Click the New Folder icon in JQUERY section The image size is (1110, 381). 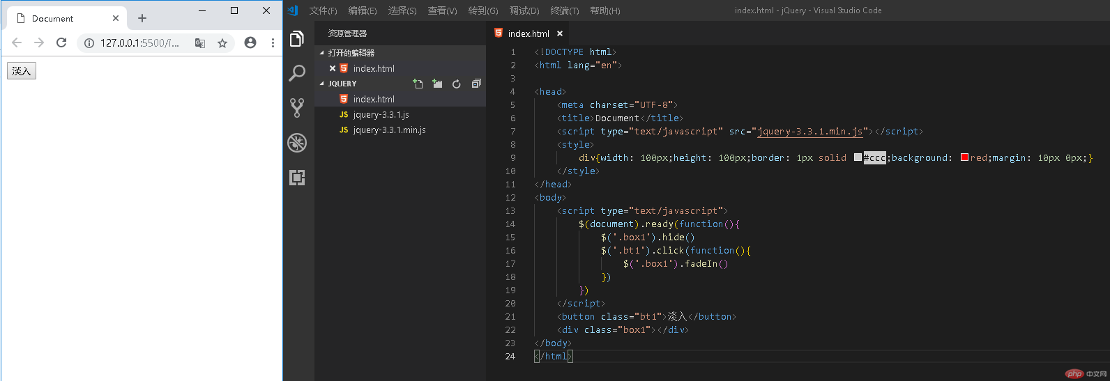(x=437, y=84)
